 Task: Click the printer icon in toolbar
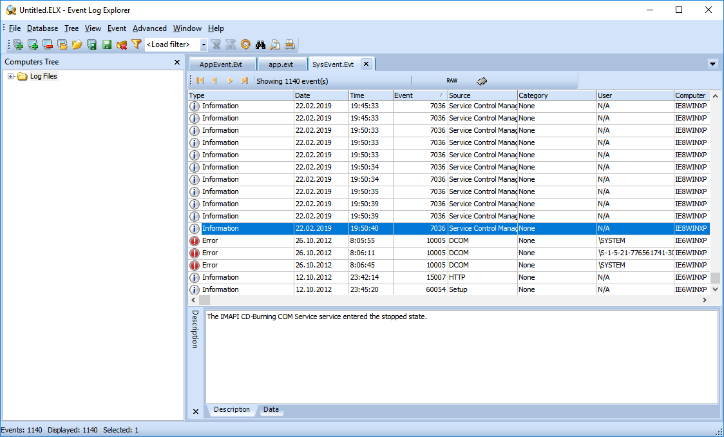[x=290, y=44]
